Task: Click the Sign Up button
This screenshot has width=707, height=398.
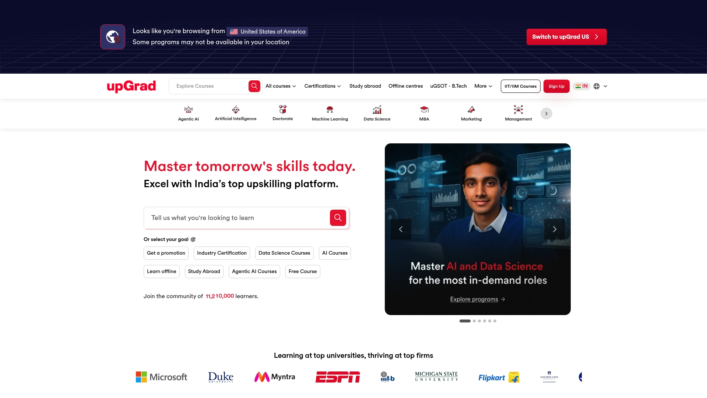Action: [556, 86]
